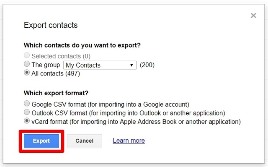Select the vCard format radio button
The height and width of the screenshot is (167, 268).
(27, 121)
